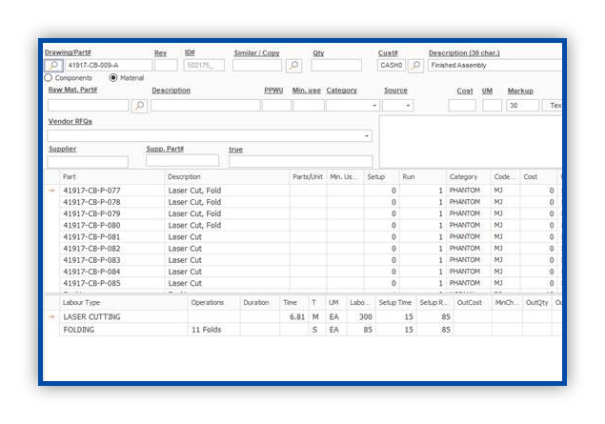This screenshot has width=605, height=424.
Task: Click the Cust# search magnifier icon
Action: (415, 65)
